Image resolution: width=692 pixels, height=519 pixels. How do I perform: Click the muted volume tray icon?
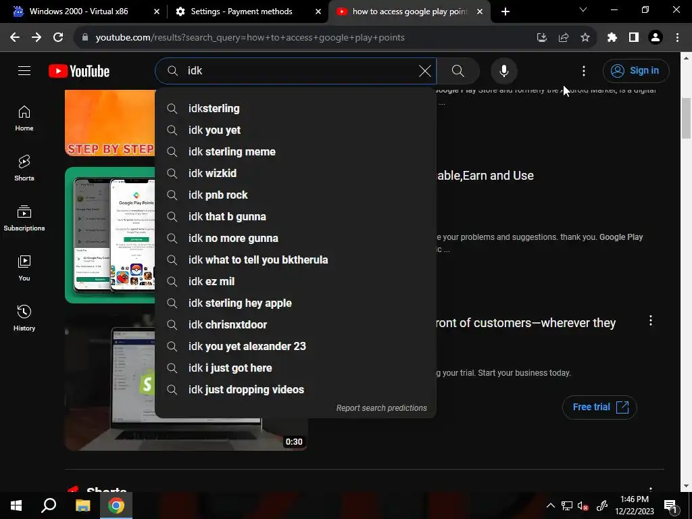583,505
